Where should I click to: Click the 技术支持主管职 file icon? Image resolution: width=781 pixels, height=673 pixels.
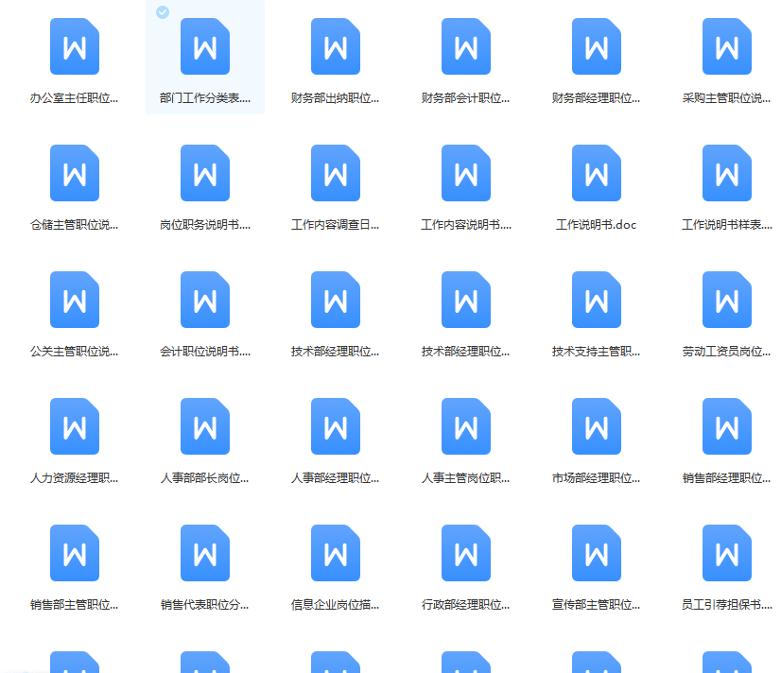pyautogui.click(x=597, y=300)
